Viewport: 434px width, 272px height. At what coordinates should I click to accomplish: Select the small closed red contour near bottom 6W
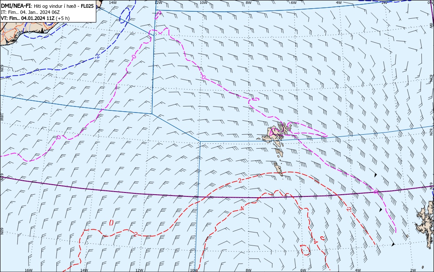click(x=305, y=250)
